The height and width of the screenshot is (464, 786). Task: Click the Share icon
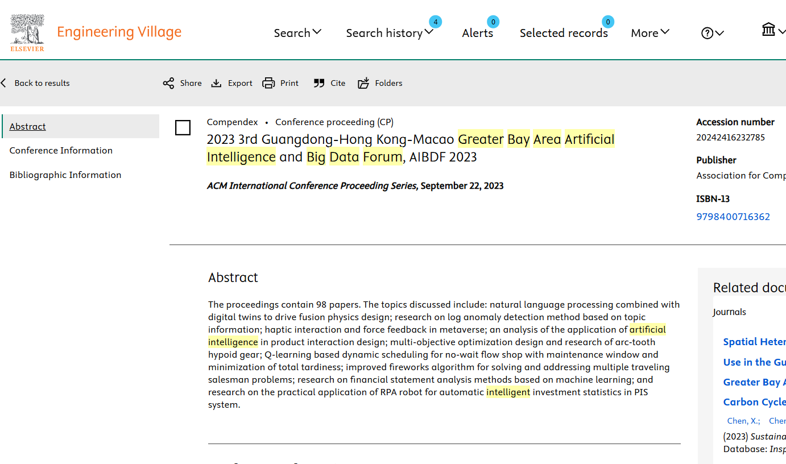pyautogui.click(x=168, y=83)
